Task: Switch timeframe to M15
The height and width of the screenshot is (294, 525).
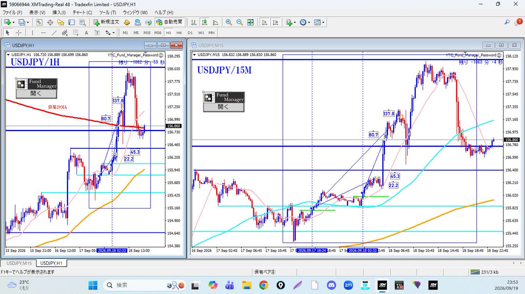Action: (147, 33)
